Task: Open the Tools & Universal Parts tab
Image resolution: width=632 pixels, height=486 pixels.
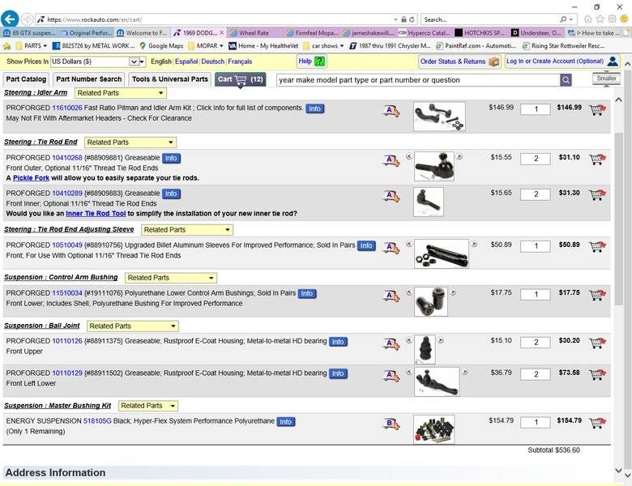Action: [x=169, y=79]
